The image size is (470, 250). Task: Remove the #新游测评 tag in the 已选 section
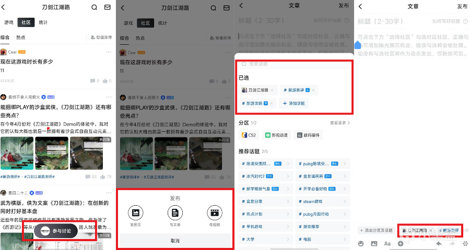(x=313, y=90)
